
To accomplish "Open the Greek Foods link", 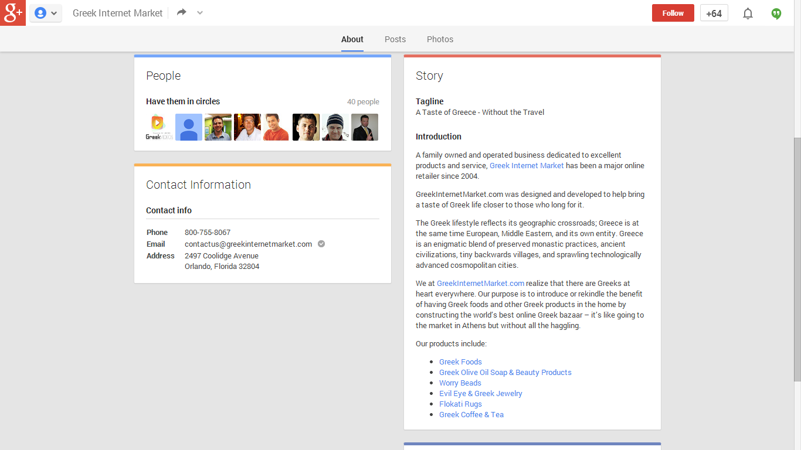I will click(460, 362).
